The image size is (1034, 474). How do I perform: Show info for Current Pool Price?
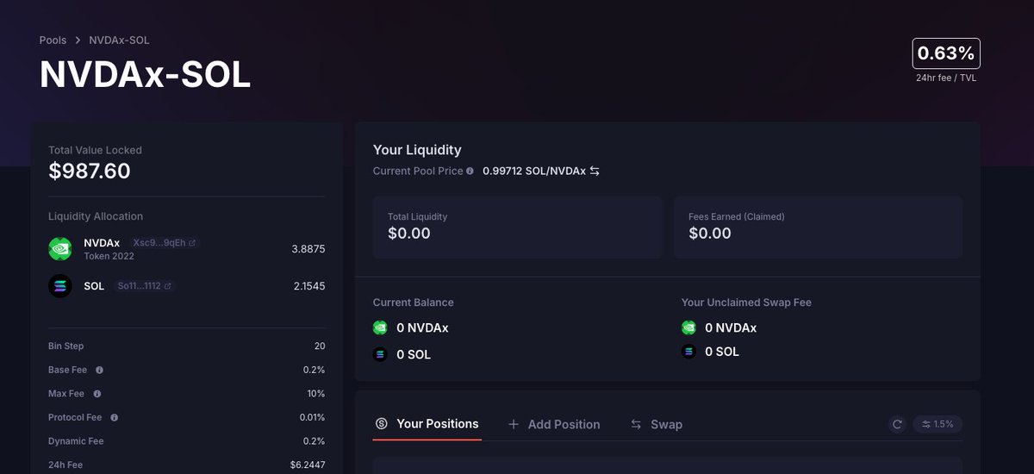tap(470, 171)
